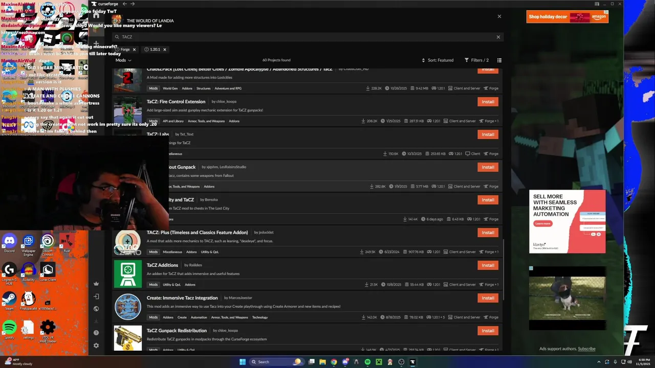655x368 pixels.
Task: Open the Windows Start menu
Action: coord(243,362)
